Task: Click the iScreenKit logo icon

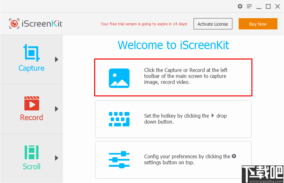Action: [14, 24]
